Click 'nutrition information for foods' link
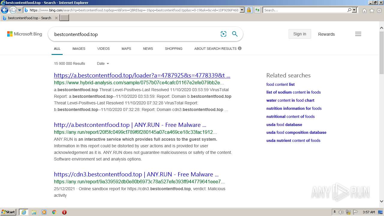Viewport: 384px width, 216px height. coord(294,108)
